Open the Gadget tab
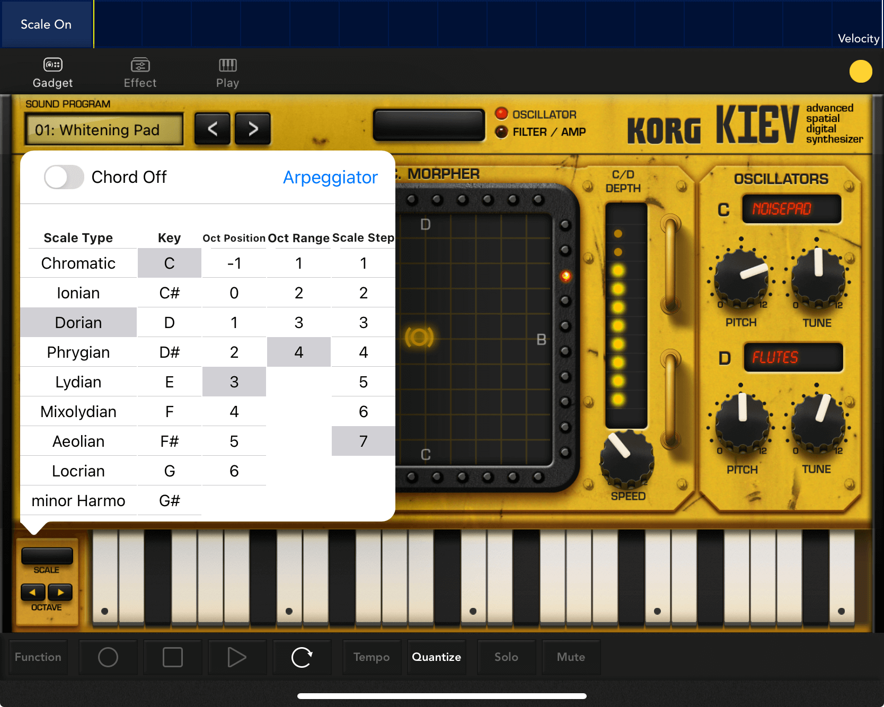 [52, 73]
